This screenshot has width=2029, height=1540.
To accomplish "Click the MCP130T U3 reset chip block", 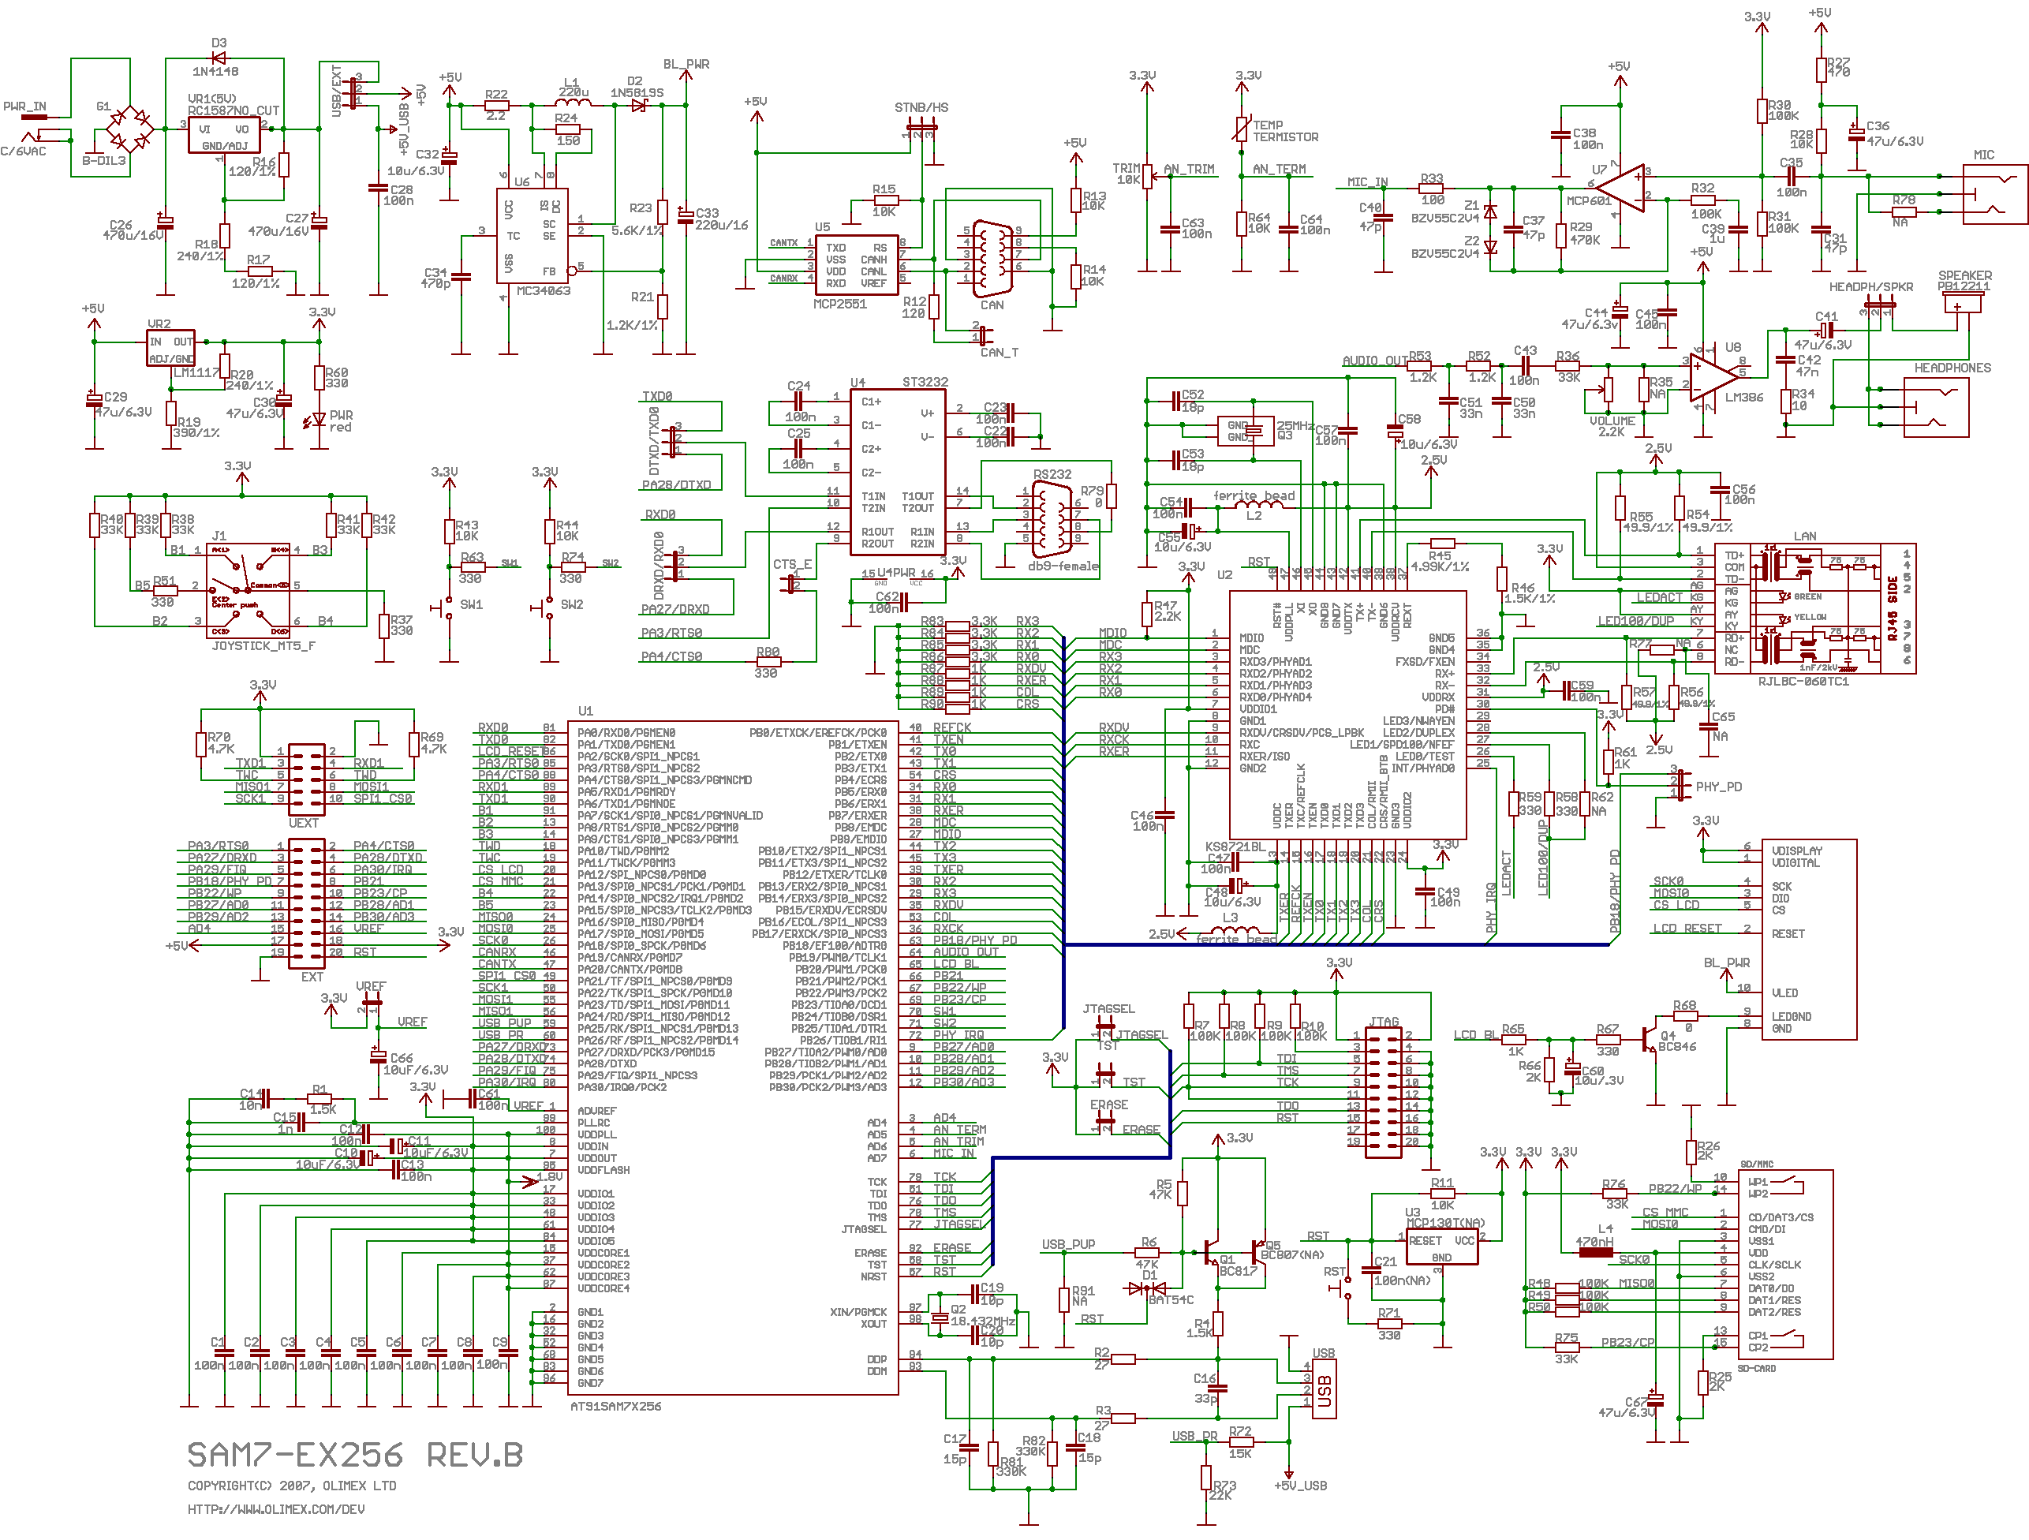I will pyautogui.click(x=1442, y=1247).
